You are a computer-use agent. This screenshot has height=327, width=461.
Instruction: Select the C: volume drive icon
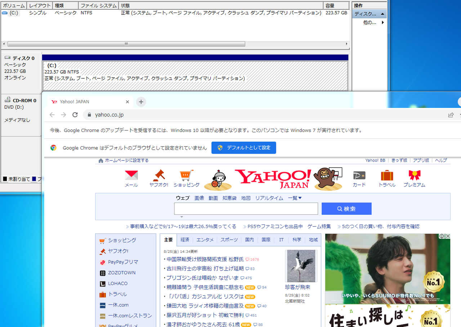(4, 13)
